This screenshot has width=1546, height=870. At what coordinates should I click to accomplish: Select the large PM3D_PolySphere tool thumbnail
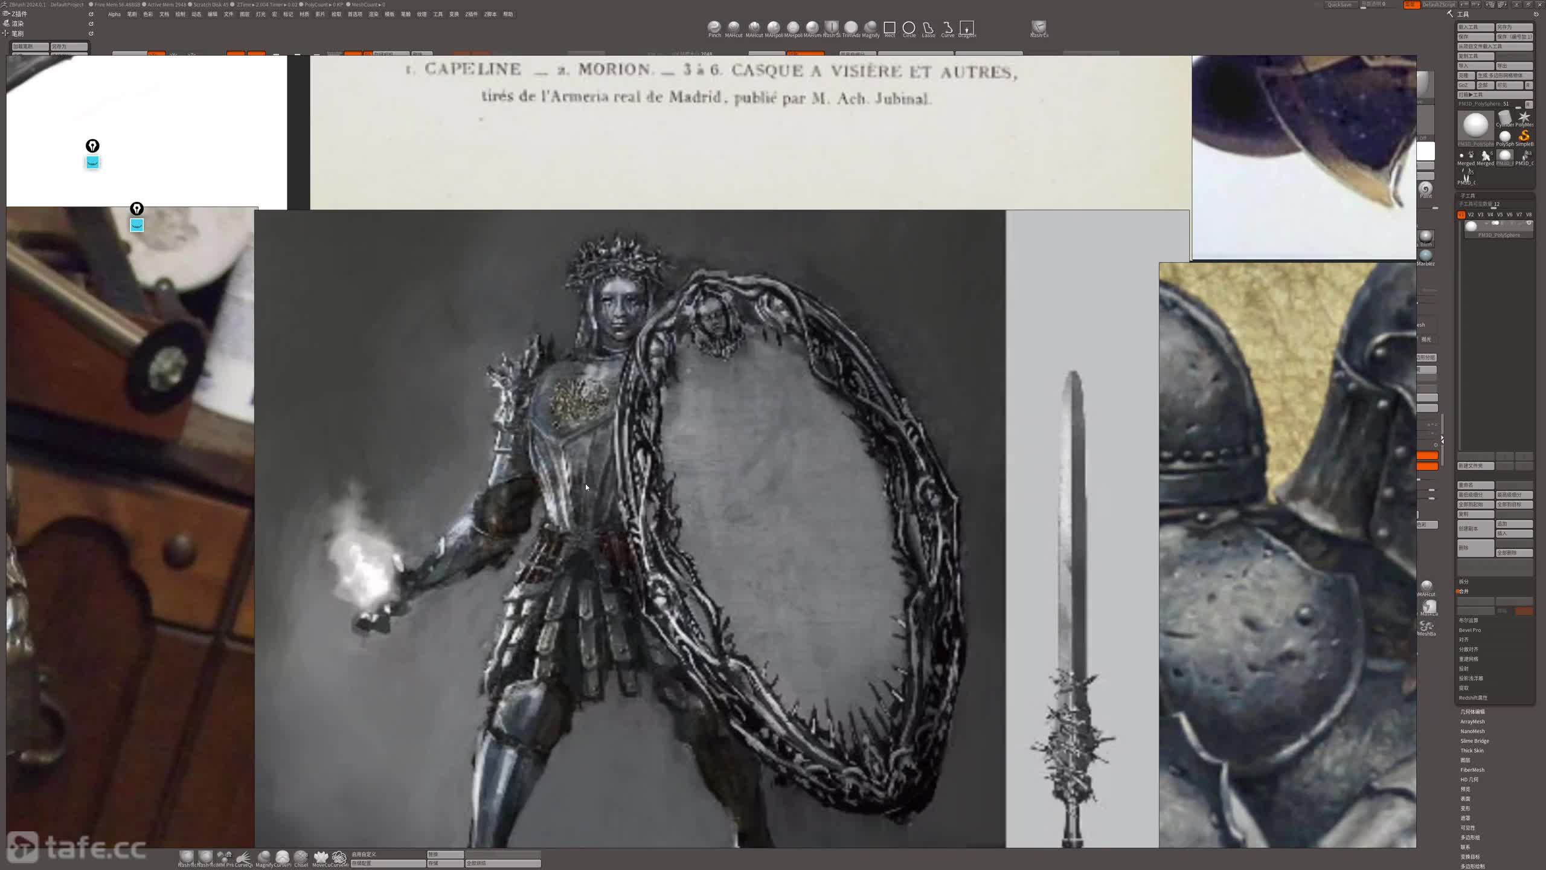pyautogui.click(x=1475, y=128)
